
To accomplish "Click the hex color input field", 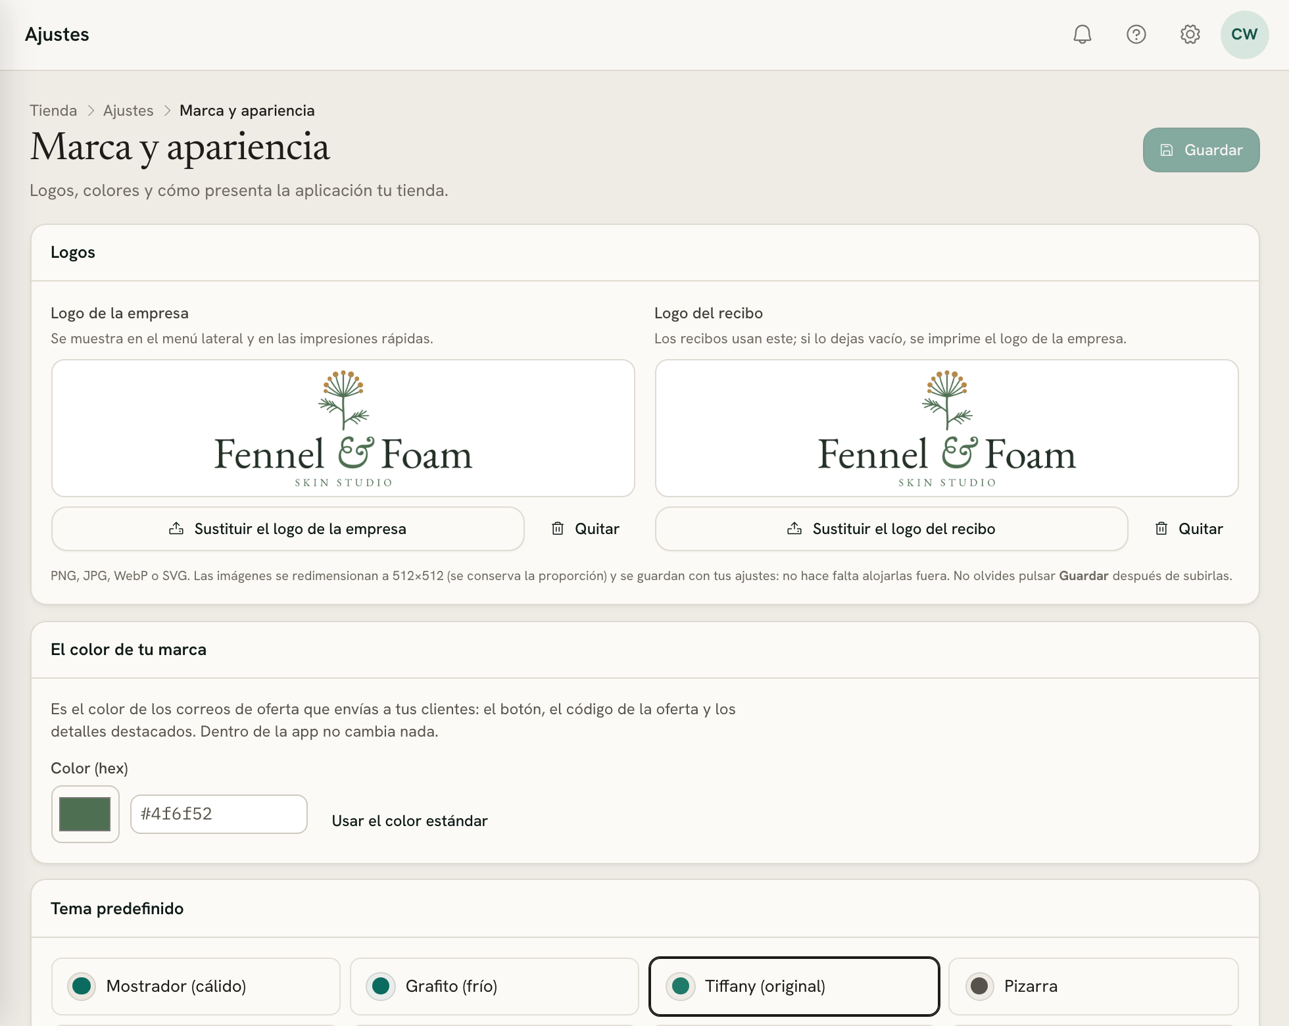I will click(219, 814).
